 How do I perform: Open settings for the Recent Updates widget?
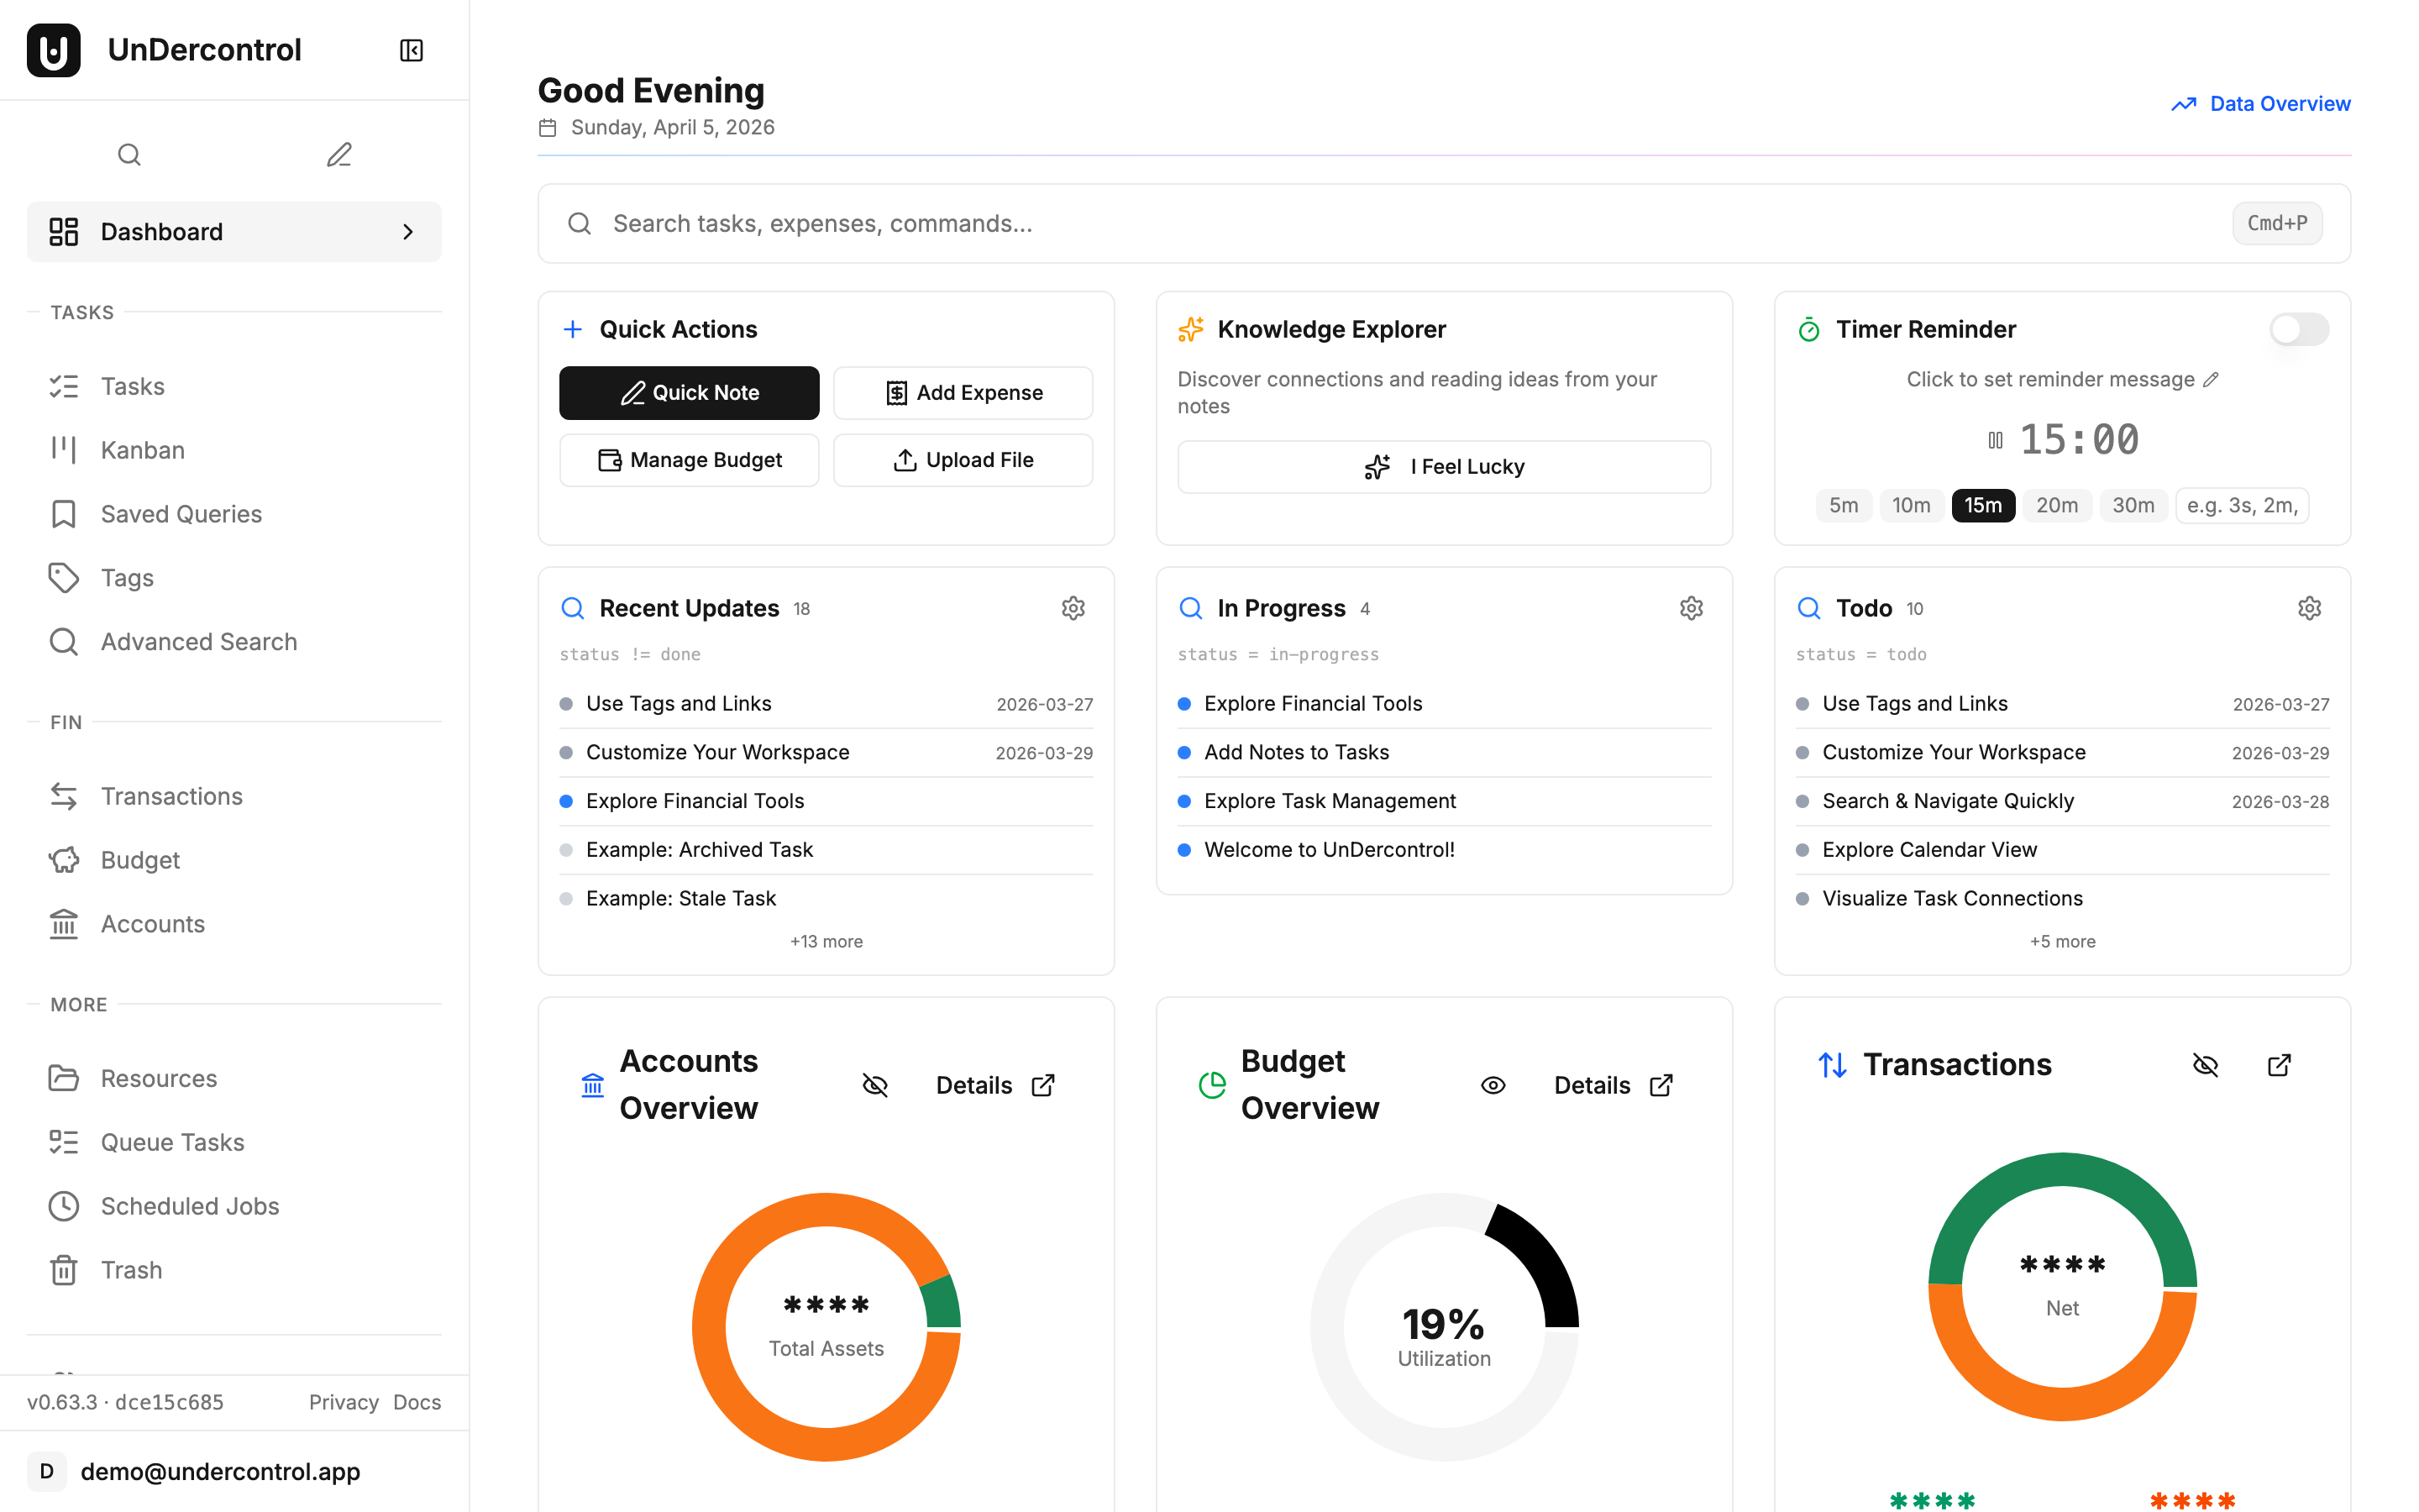1073,607
